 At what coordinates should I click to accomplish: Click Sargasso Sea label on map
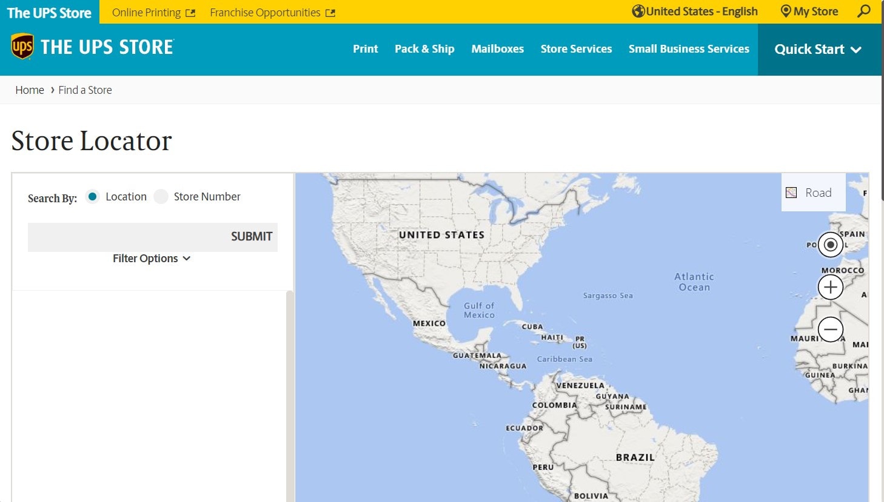608,296
